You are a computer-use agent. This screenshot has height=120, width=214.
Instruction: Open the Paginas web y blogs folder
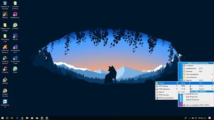tap(5, 27)
